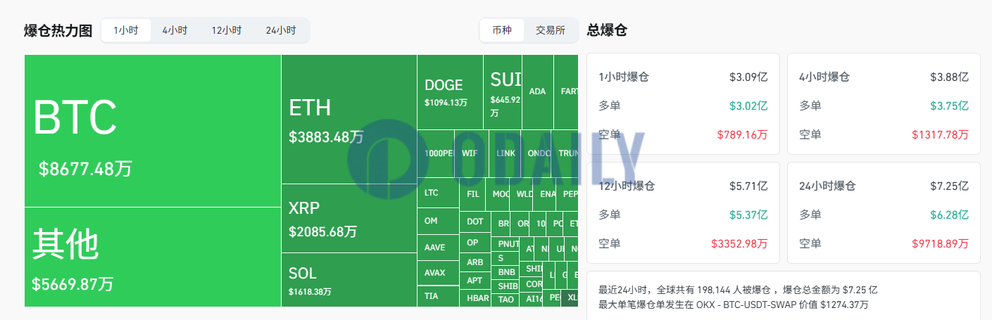This screenshot has width=992, height=320.
Task: Click the SOL value $1618.38万
Action: tap(310, 291)
